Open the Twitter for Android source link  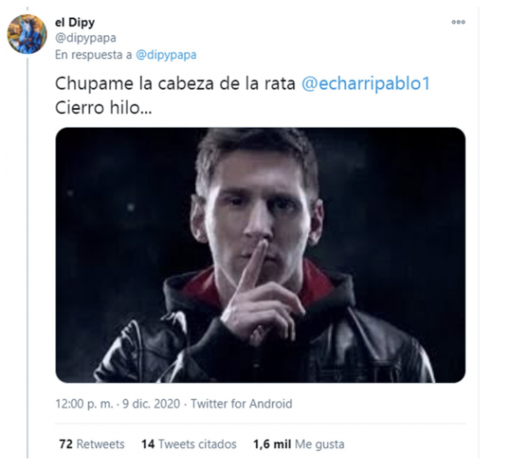[241, 403]
